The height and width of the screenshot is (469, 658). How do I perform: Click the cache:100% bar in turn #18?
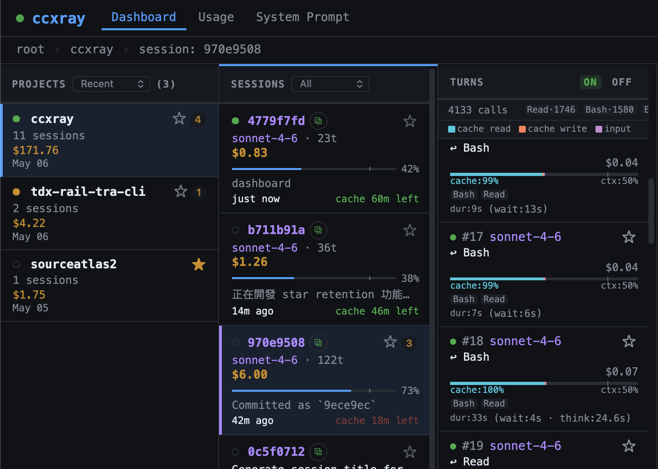tap(544, 383)
